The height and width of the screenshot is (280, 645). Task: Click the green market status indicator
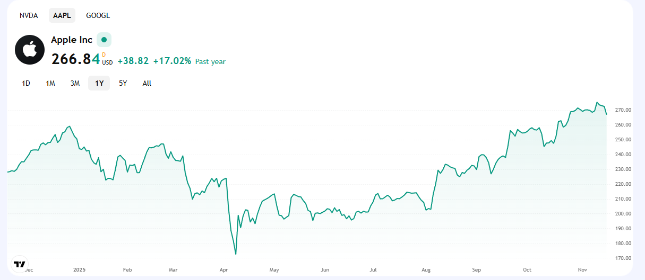click(x=104, y=40)
